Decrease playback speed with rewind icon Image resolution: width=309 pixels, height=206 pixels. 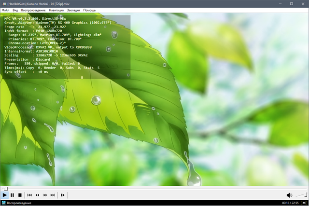click(37, 195)
